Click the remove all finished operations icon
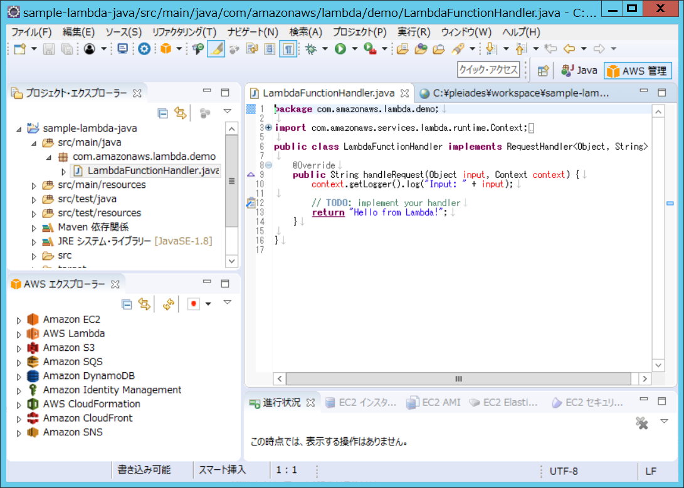684x488 pixels. point(642,423)
